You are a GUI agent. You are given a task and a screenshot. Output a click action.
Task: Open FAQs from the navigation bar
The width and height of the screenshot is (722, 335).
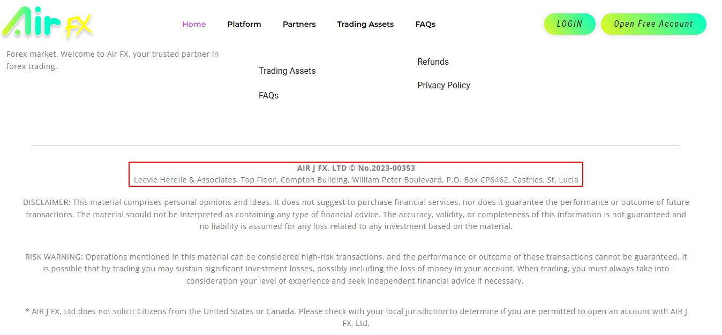point(425,24)
